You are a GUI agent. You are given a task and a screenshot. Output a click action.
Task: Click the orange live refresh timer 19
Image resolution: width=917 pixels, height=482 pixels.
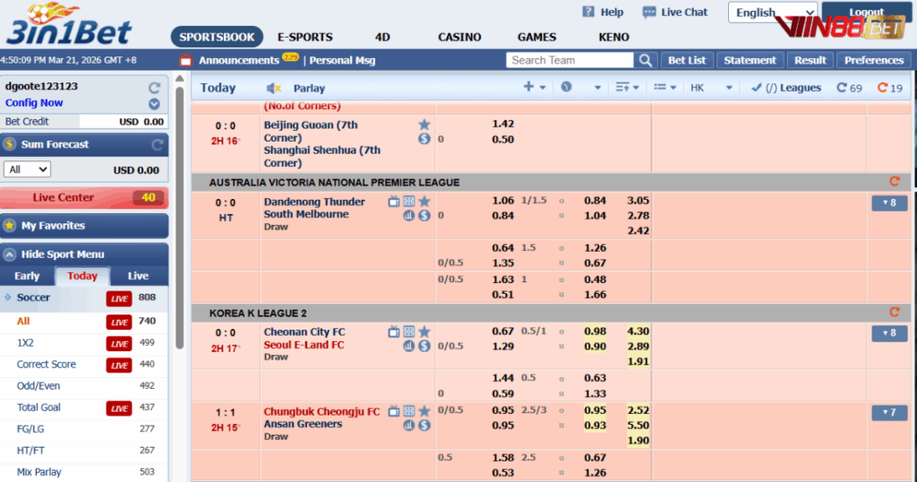point(889,88)
